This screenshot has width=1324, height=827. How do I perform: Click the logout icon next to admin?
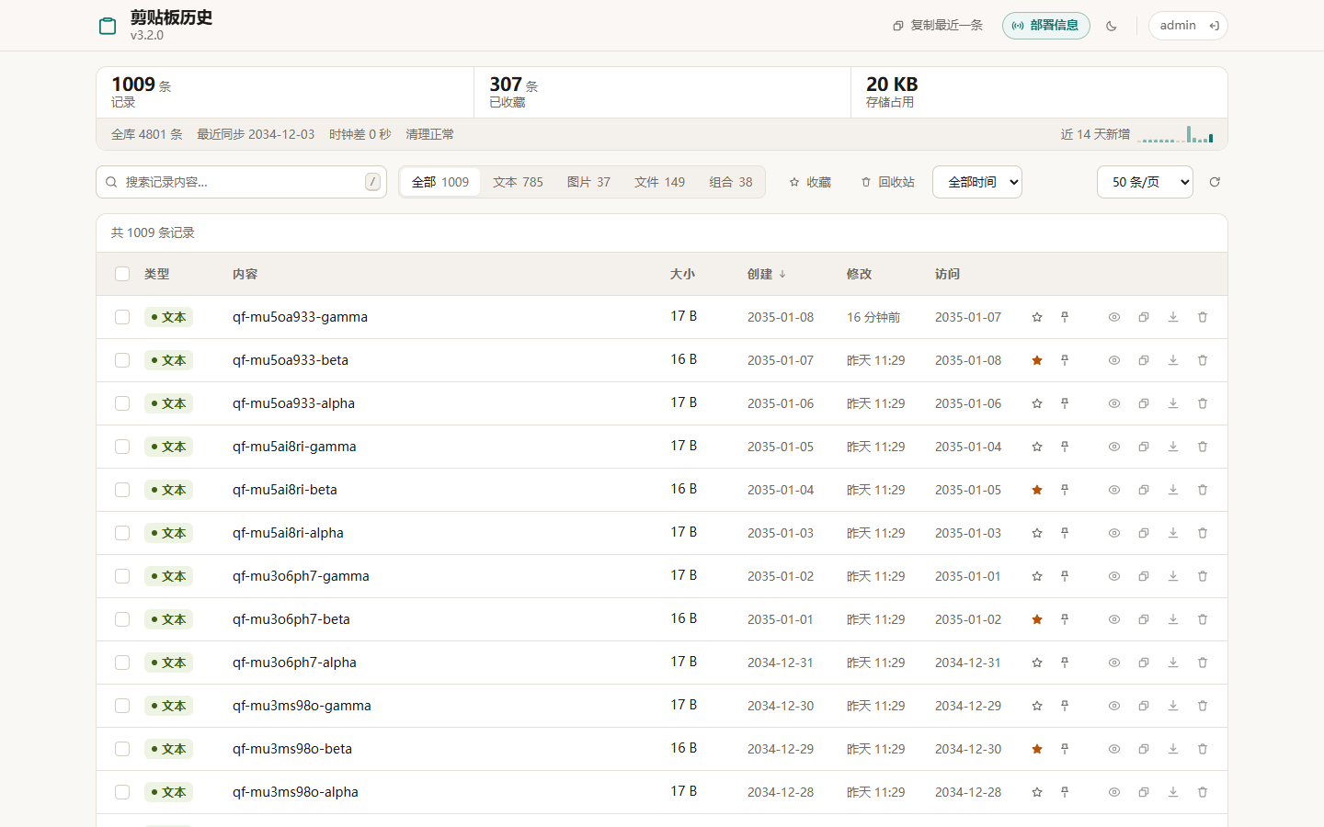pyautogui.click(x=1215, y=26)
